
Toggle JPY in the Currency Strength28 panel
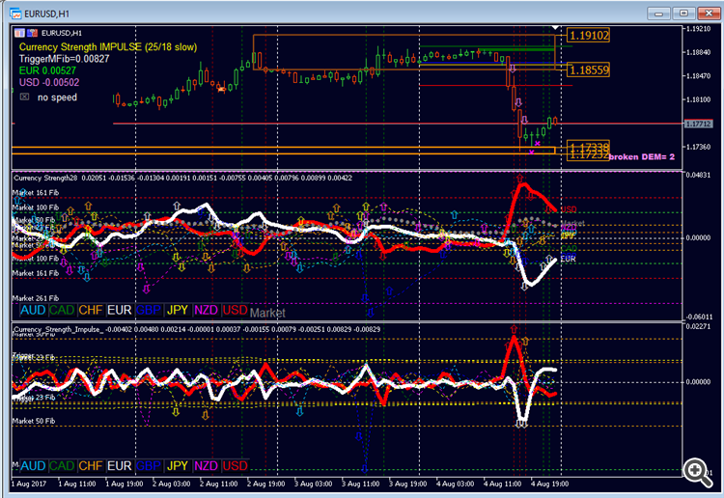178,310
